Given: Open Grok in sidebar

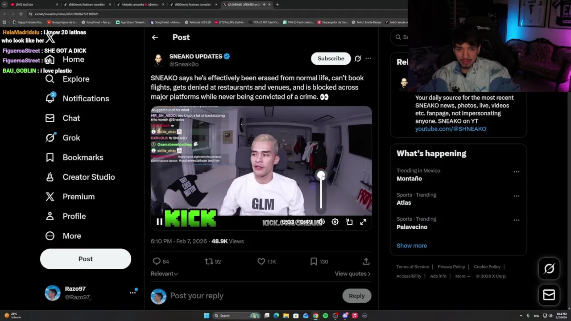Looking at the screenshot, I should coord(63,138).
